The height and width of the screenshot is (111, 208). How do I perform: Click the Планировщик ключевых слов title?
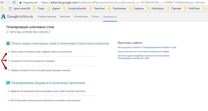point(30,27)
